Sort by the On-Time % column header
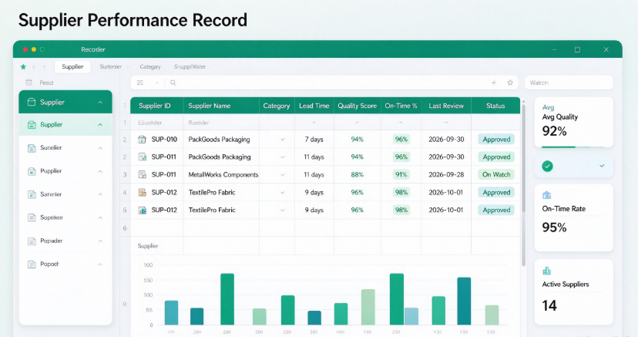The image size is (638, 337). tap(401, 106)
